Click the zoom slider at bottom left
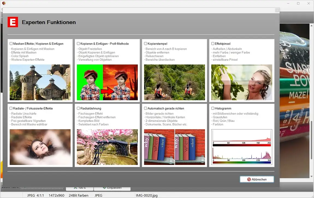The width and height of the screenshot is (314, 198). coord(42,188)
